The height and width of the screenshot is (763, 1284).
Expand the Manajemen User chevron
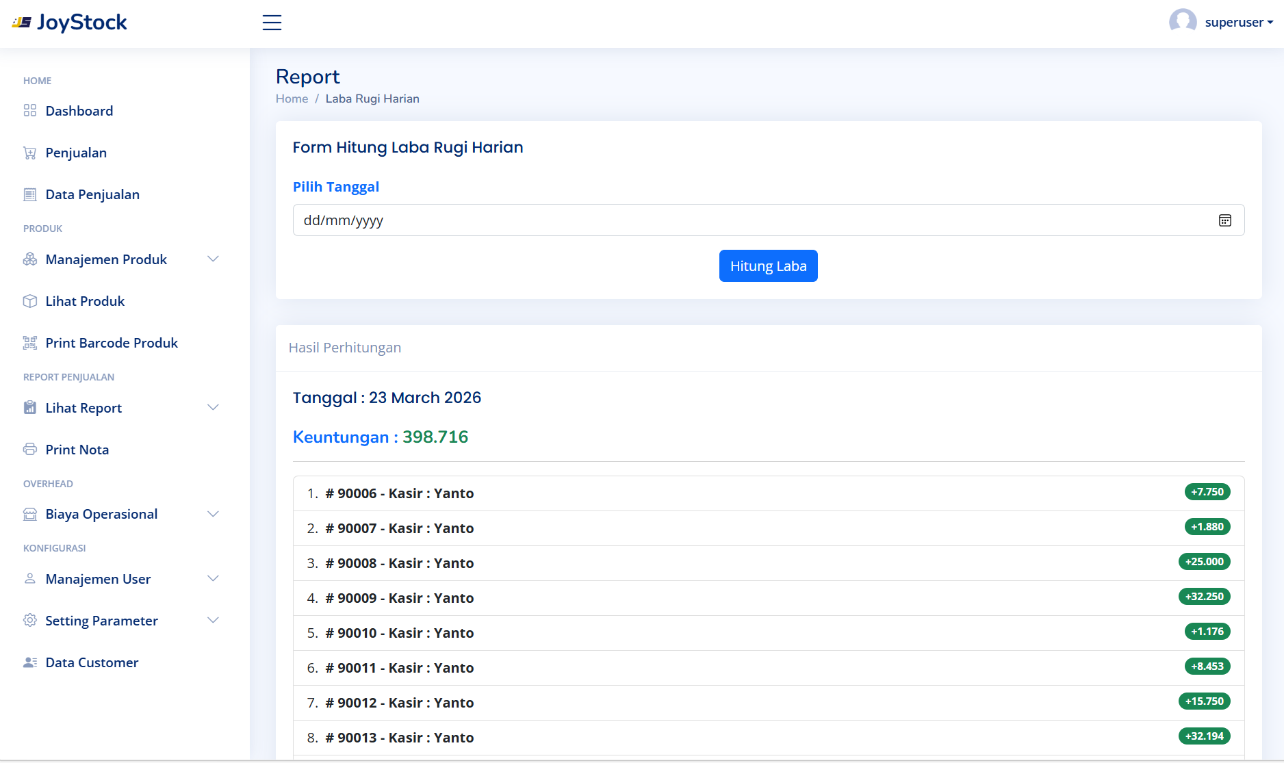[x=213, y=579]
